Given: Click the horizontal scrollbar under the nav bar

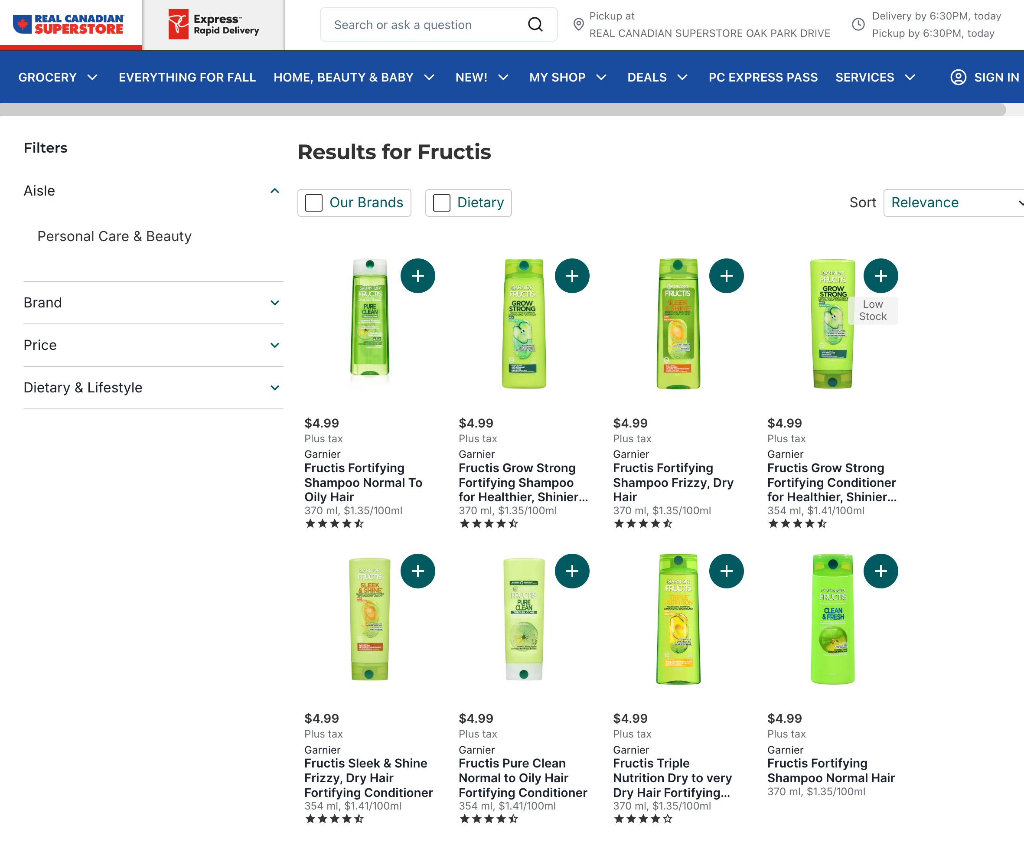Looking at the screenshot, I should pos(503,110).
